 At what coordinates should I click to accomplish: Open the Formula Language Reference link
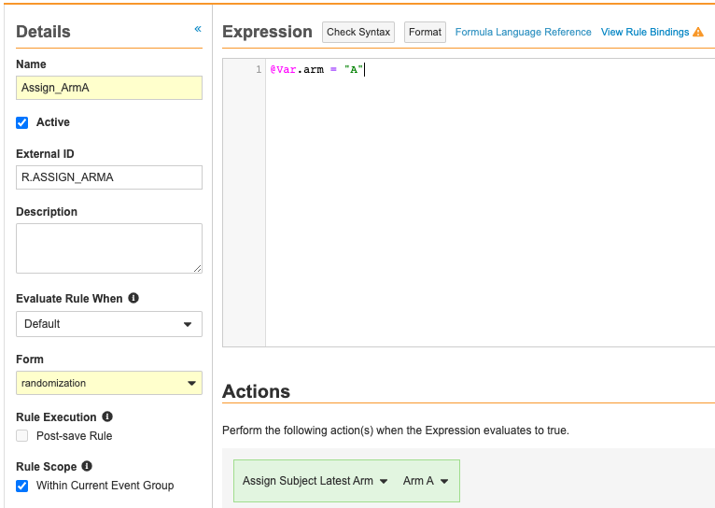tap(523, 32)
